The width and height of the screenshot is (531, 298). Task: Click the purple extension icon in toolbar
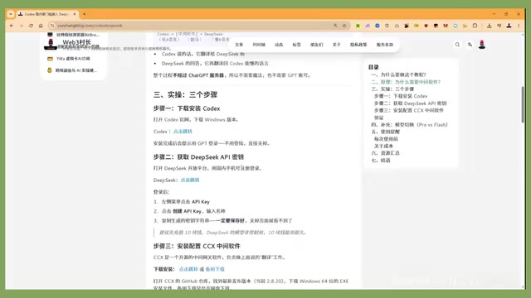pos(368,26)
